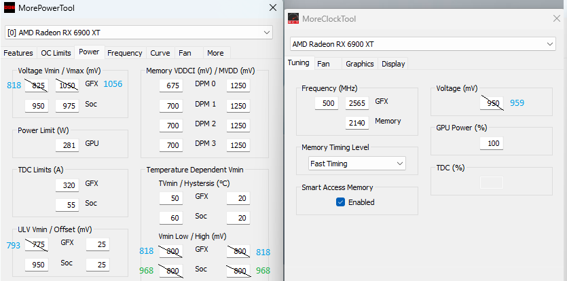The image size is (567, 281).
Task: Toggle Smart Access Memory Enabled checkbox
Action: (x=340, y=202)
